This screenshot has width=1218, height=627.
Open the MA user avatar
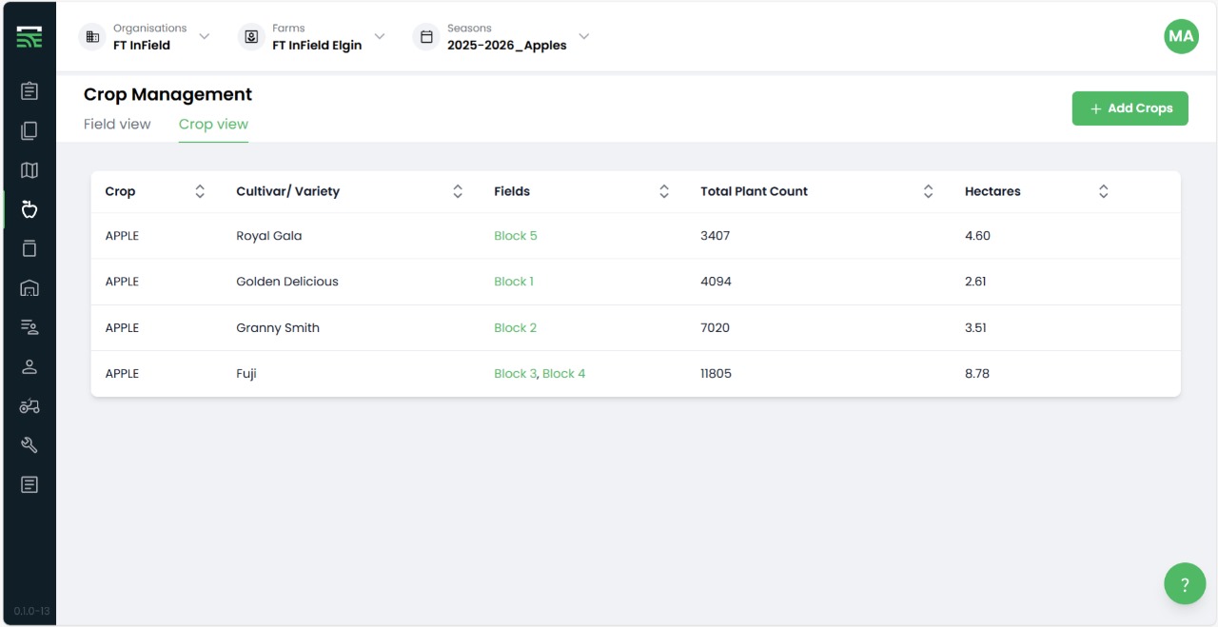1181,36
